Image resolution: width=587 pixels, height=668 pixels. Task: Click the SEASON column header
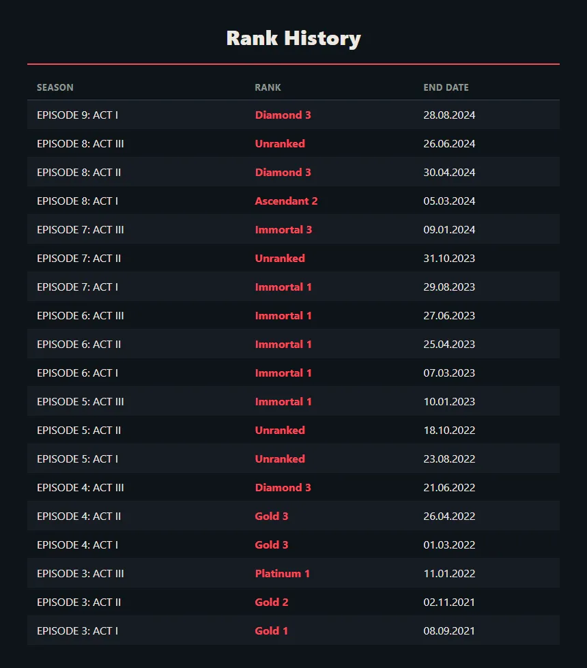click(55, 87)
